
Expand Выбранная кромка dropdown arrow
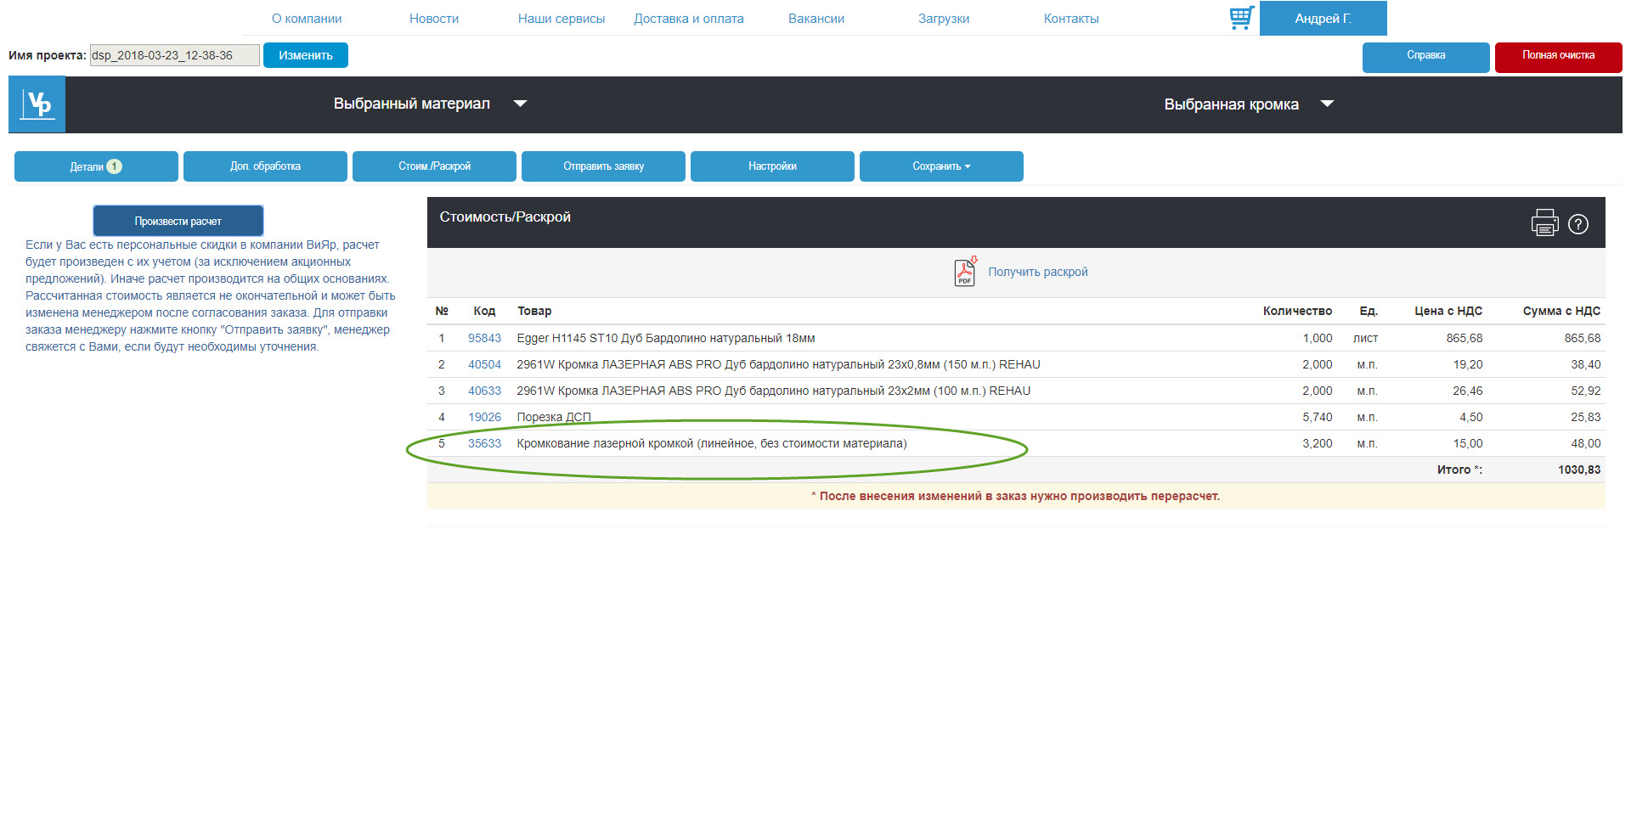(1327, 104)
